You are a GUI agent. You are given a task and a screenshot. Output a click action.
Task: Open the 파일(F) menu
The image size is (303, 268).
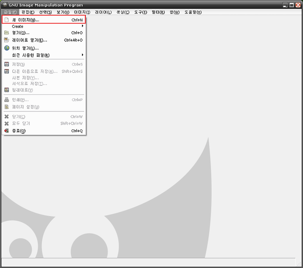point(10,12)
